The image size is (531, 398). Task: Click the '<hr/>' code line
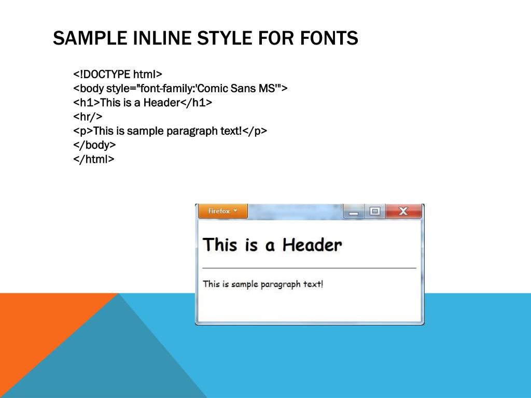[88, 117]
